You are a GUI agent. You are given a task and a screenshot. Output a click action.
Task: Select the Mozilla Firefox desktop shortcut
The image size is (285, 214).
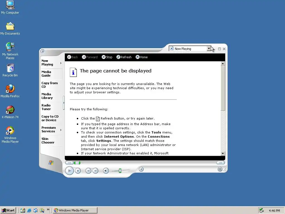pos(10,91)
